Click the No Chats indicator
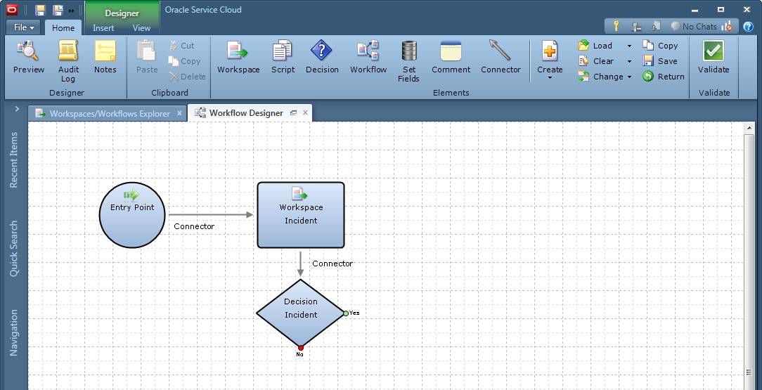Image resolution: width=762 pixels, height=390 pixels. pyautogui.click(x=694, y=27)
